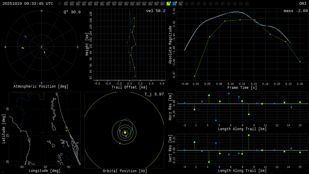Click the blue station 19 indicator
Viewport: 309px width, 174px height.
click(x=174, y=4)
